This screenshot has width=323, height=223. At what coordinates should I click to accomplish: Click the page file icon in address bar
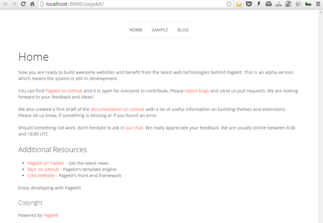click(x=42, y=4)
